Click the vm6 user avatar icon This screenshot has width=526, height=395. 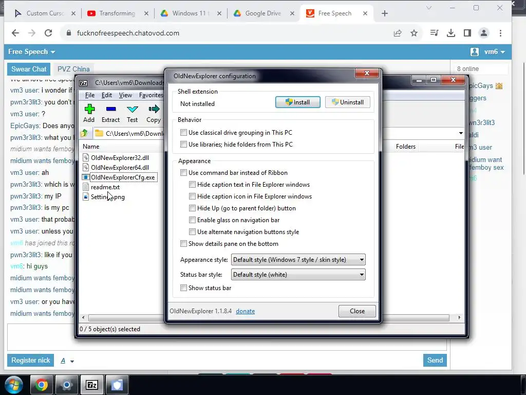pyautogui.click(x=474, y=52)
